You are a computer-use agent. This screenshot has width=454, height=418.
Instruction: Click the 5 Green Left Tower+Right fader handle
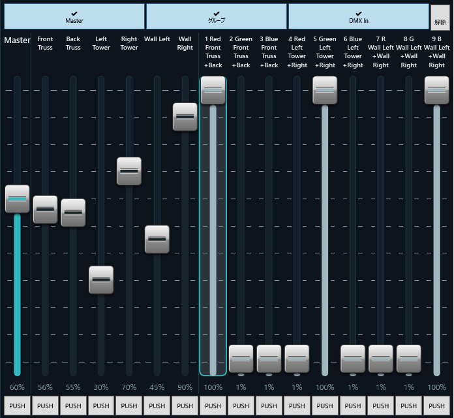325,90
